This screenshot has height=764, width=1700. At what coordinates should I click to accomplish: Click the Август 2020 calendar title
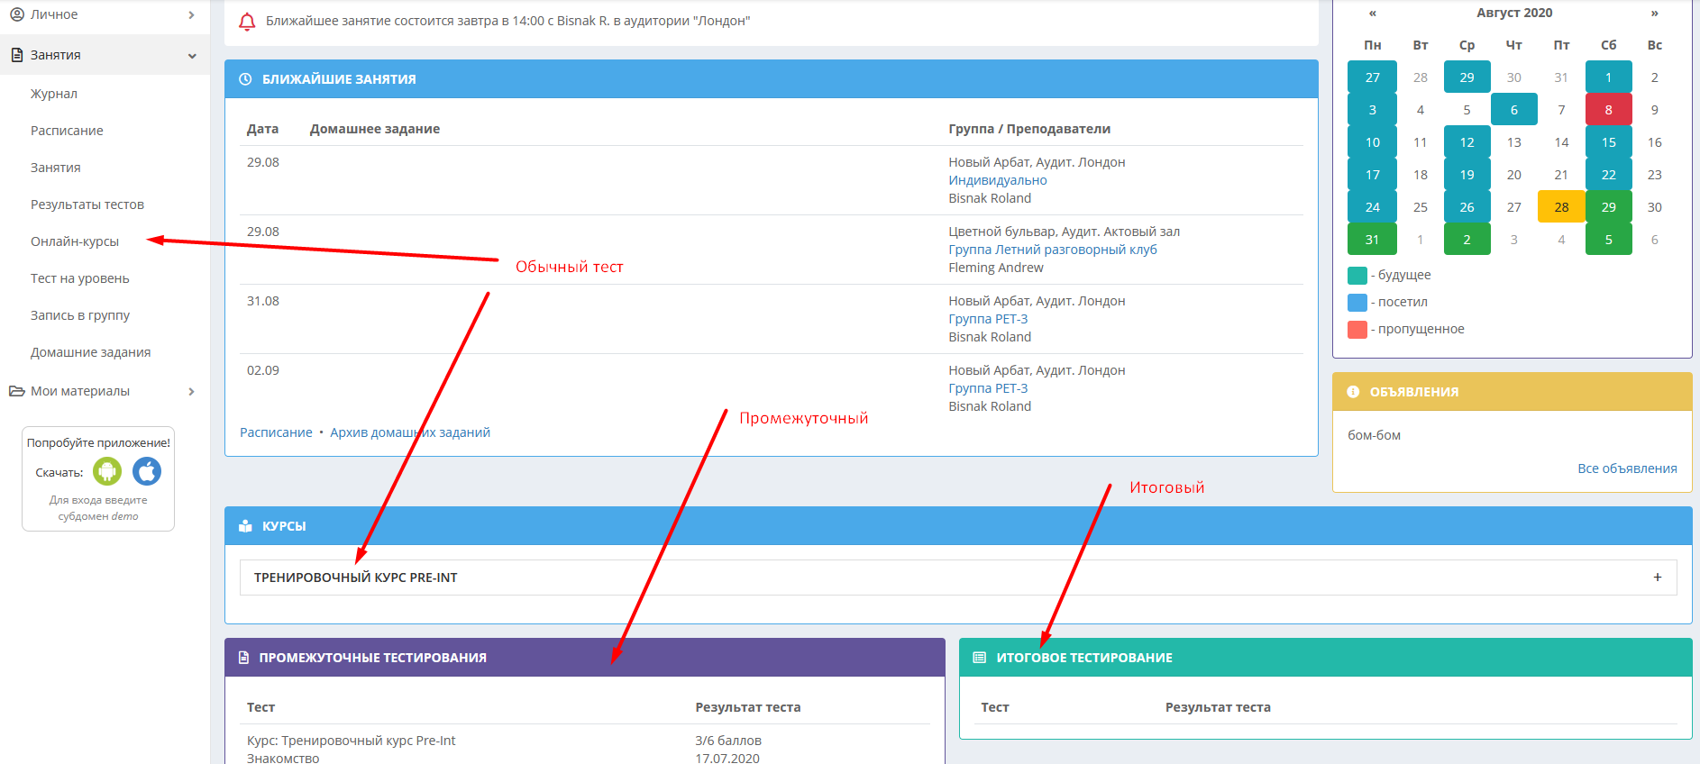pyautogui.click(x=1514, y=13)
